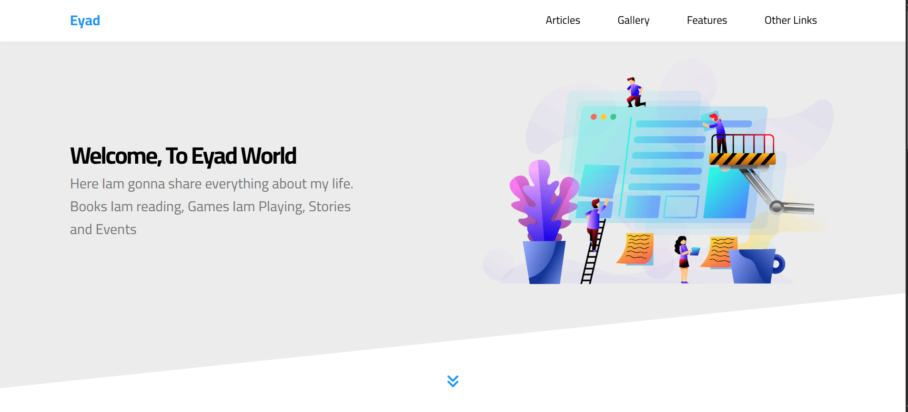Click the yellow dot in illustrated window

pos(604,117)
